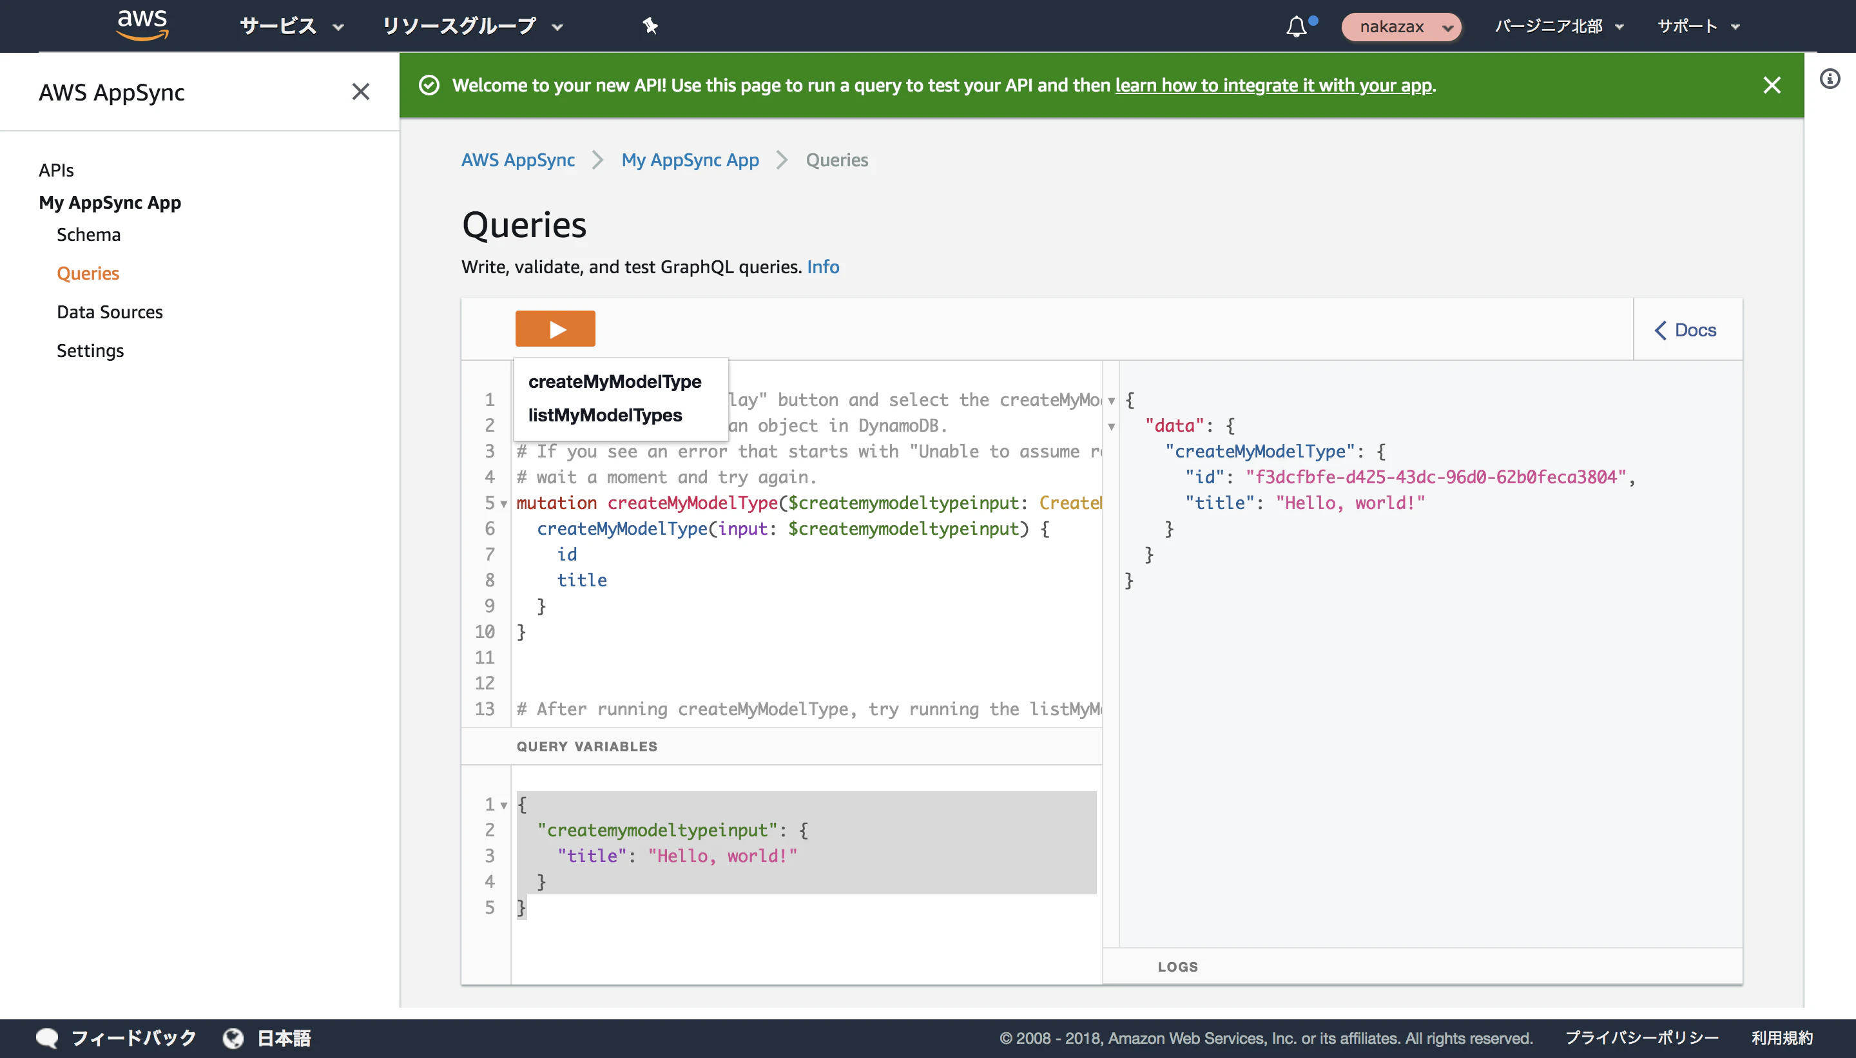Go to Data Sources in the sidebar
The width and height of the screenshot is (1856, 1058).
(x=110, y=312)
